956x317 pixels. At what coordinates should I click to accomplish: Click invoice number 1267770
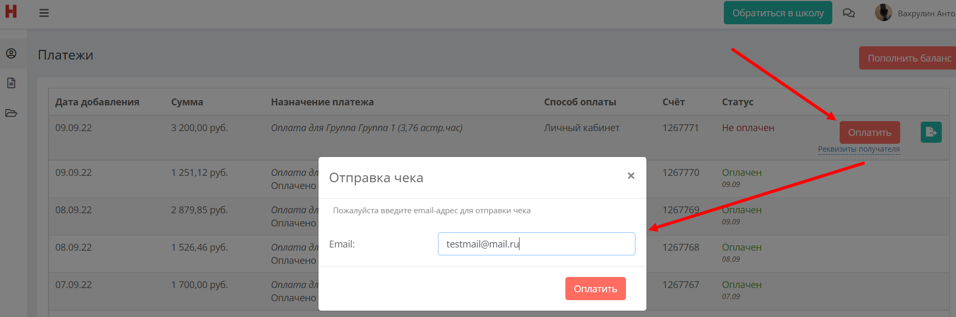(681, 172)
